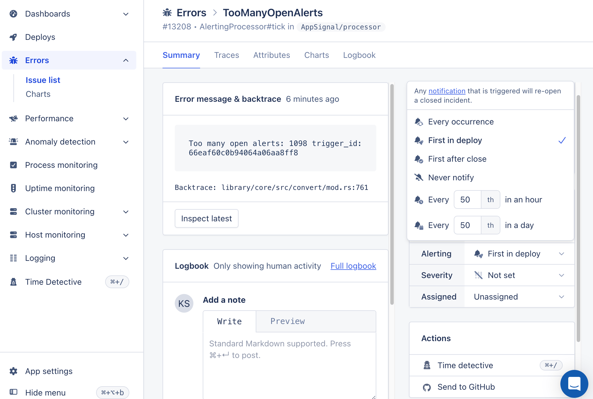Open the Full logbook link
Image resolution: width=593 pixels, height=399 pixels.
tap(353, 266)
